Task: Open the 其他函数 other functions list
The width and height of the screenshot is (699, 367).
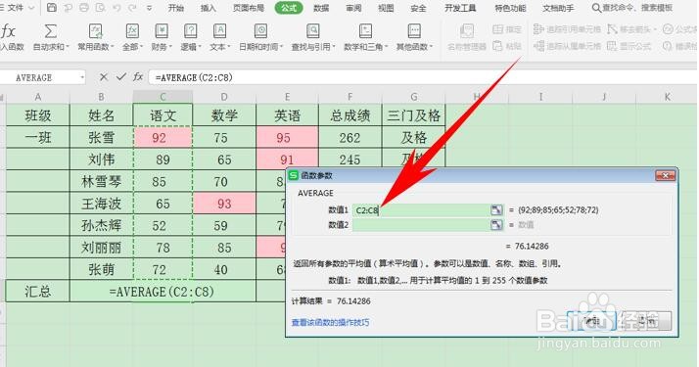Action: [x=414, y=37]
